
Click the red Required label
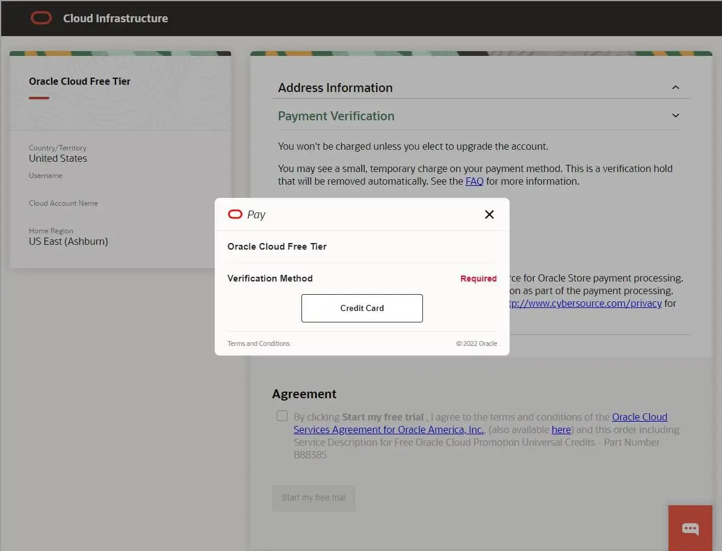click(478, 279)
